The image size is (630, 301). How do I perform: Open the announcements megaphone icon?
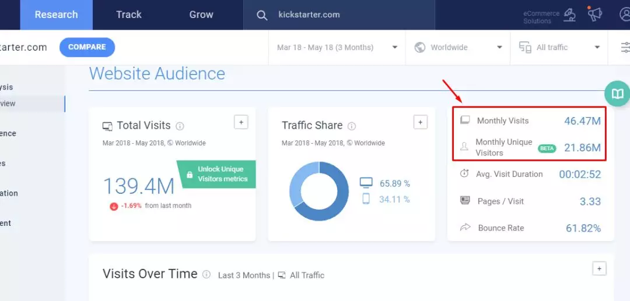[594, 15]
